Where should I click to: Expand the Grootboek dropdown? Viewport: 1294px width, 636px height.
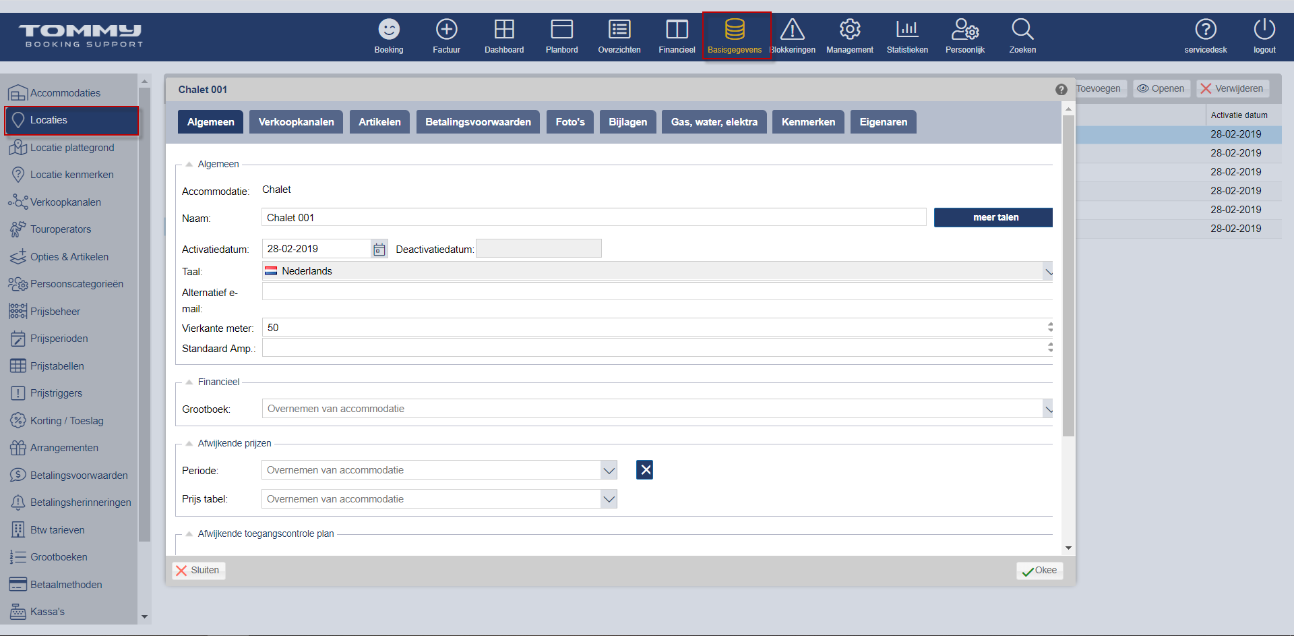point(1048,409)
